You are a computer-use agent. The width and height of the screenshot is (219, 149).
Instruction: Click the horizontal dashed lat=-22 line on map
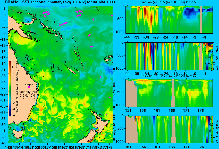(70, 73)
